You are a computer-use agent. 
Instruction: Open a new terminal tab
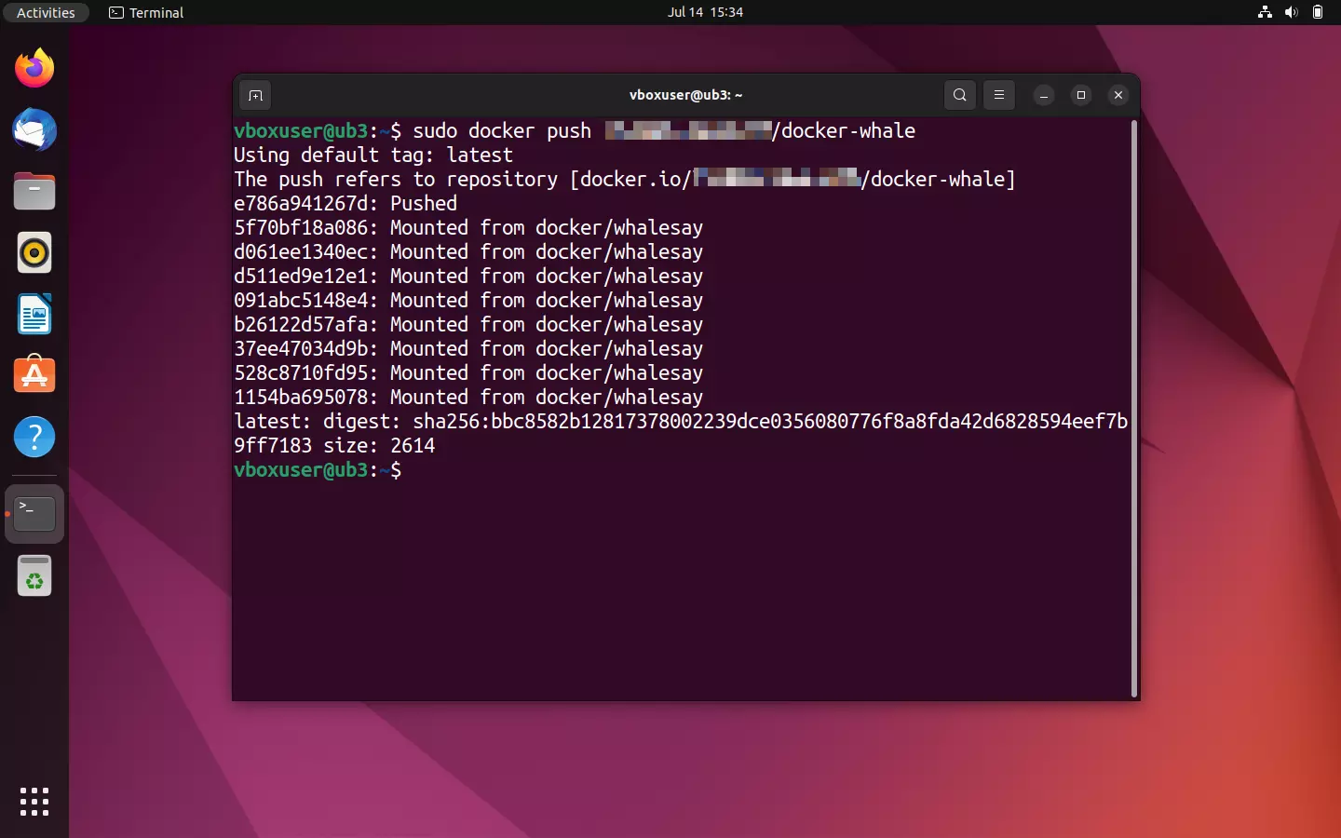255,95
